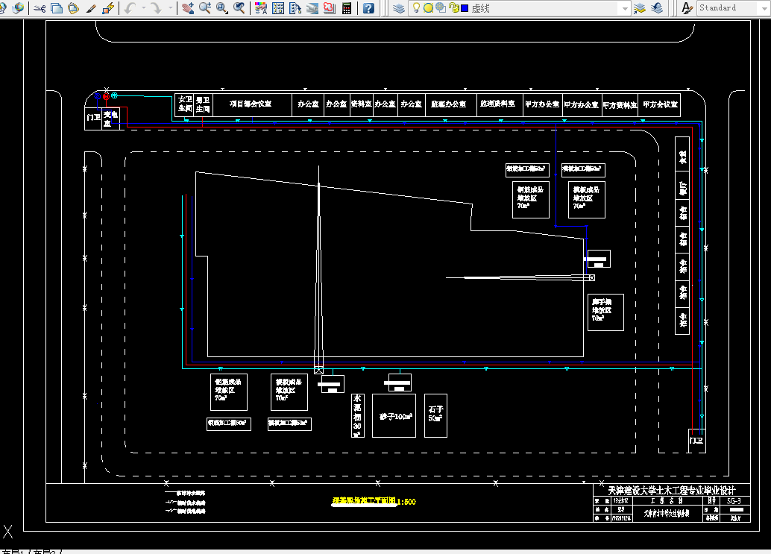Click the Undo arrow
771x554 pixels.
click(130, 8)
